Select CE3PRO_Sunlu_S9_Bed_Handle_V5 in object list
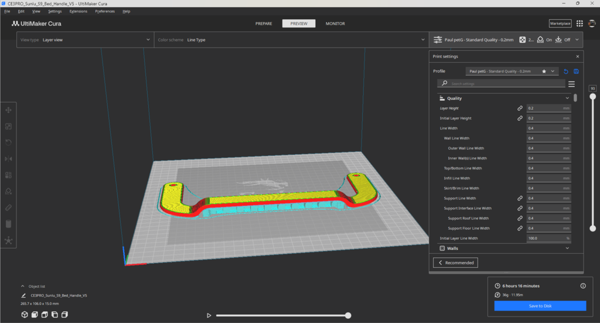This screenshot has height=323, width=600. coord(59,295)
